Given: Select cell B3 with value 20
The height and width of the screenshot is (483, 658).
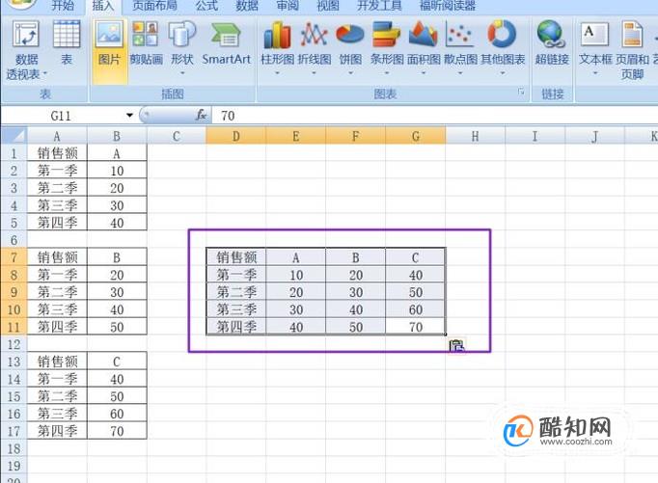Looking at the screenshot, I should [117, 188].
